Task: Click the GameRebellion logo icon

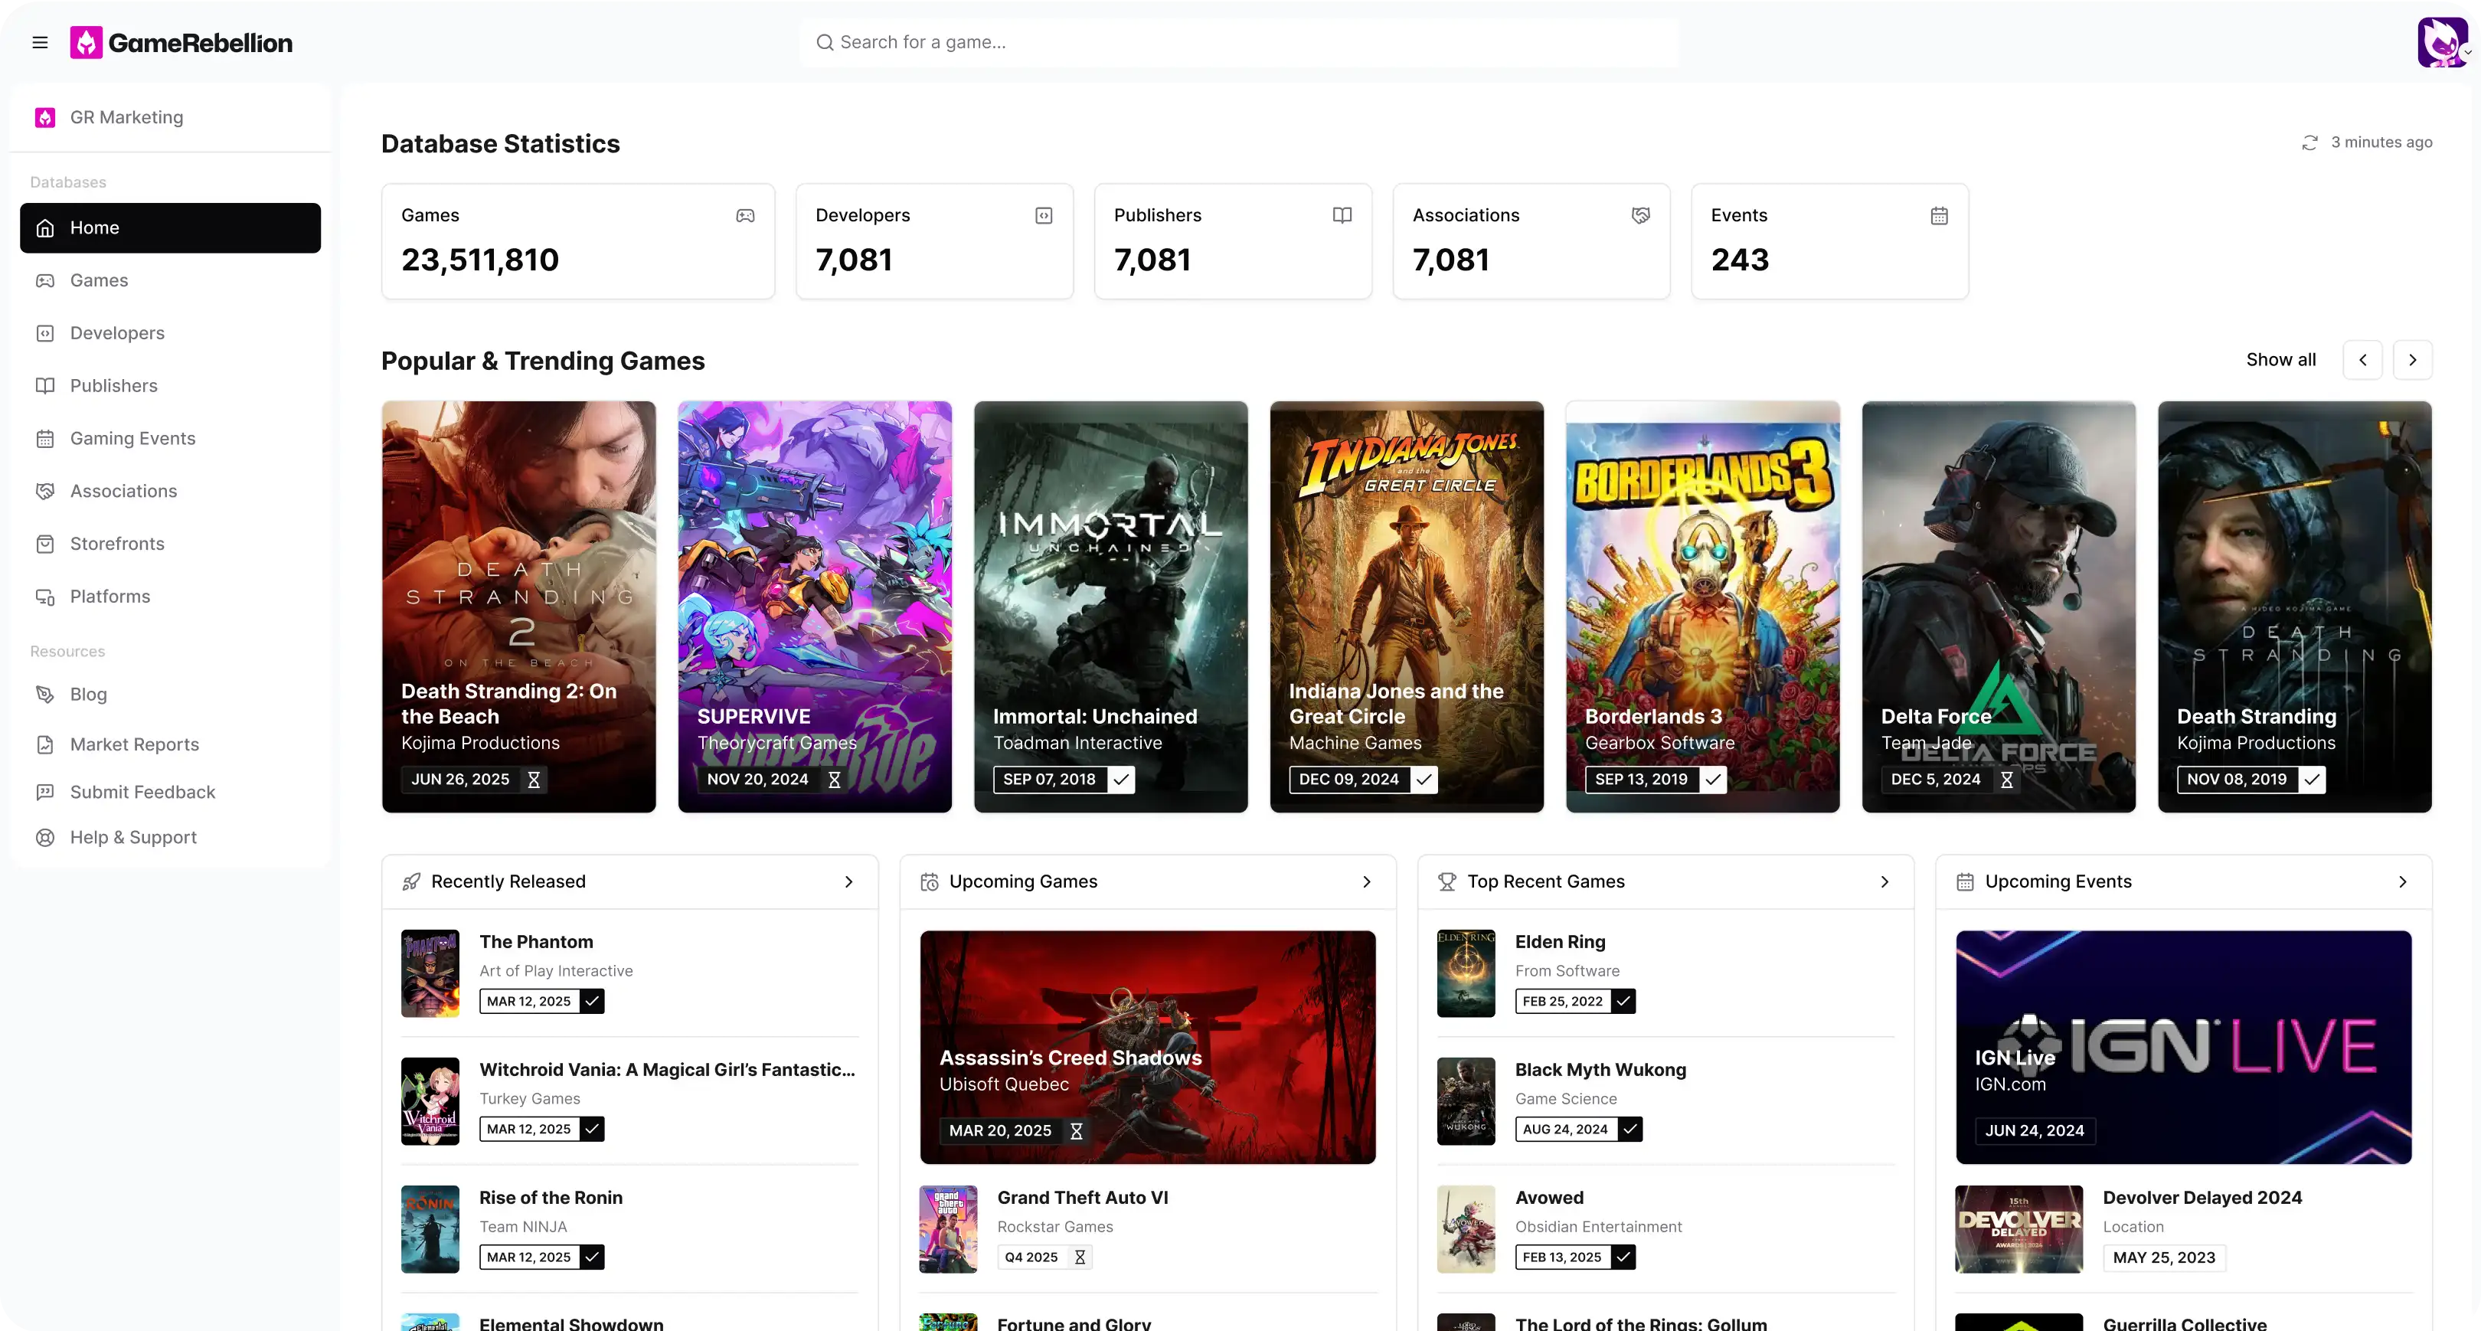Action: point(86,42)
